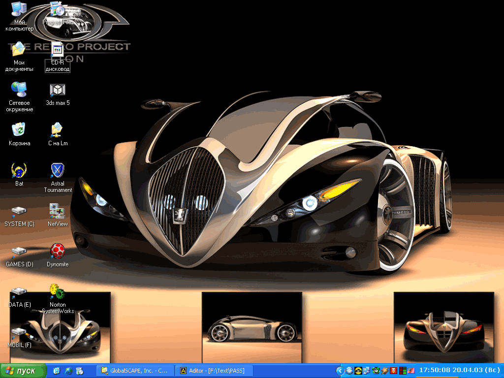Screen dimensions: 504x378
Task: Select the CD-R дисковод desktop icon
Action: 58,57
